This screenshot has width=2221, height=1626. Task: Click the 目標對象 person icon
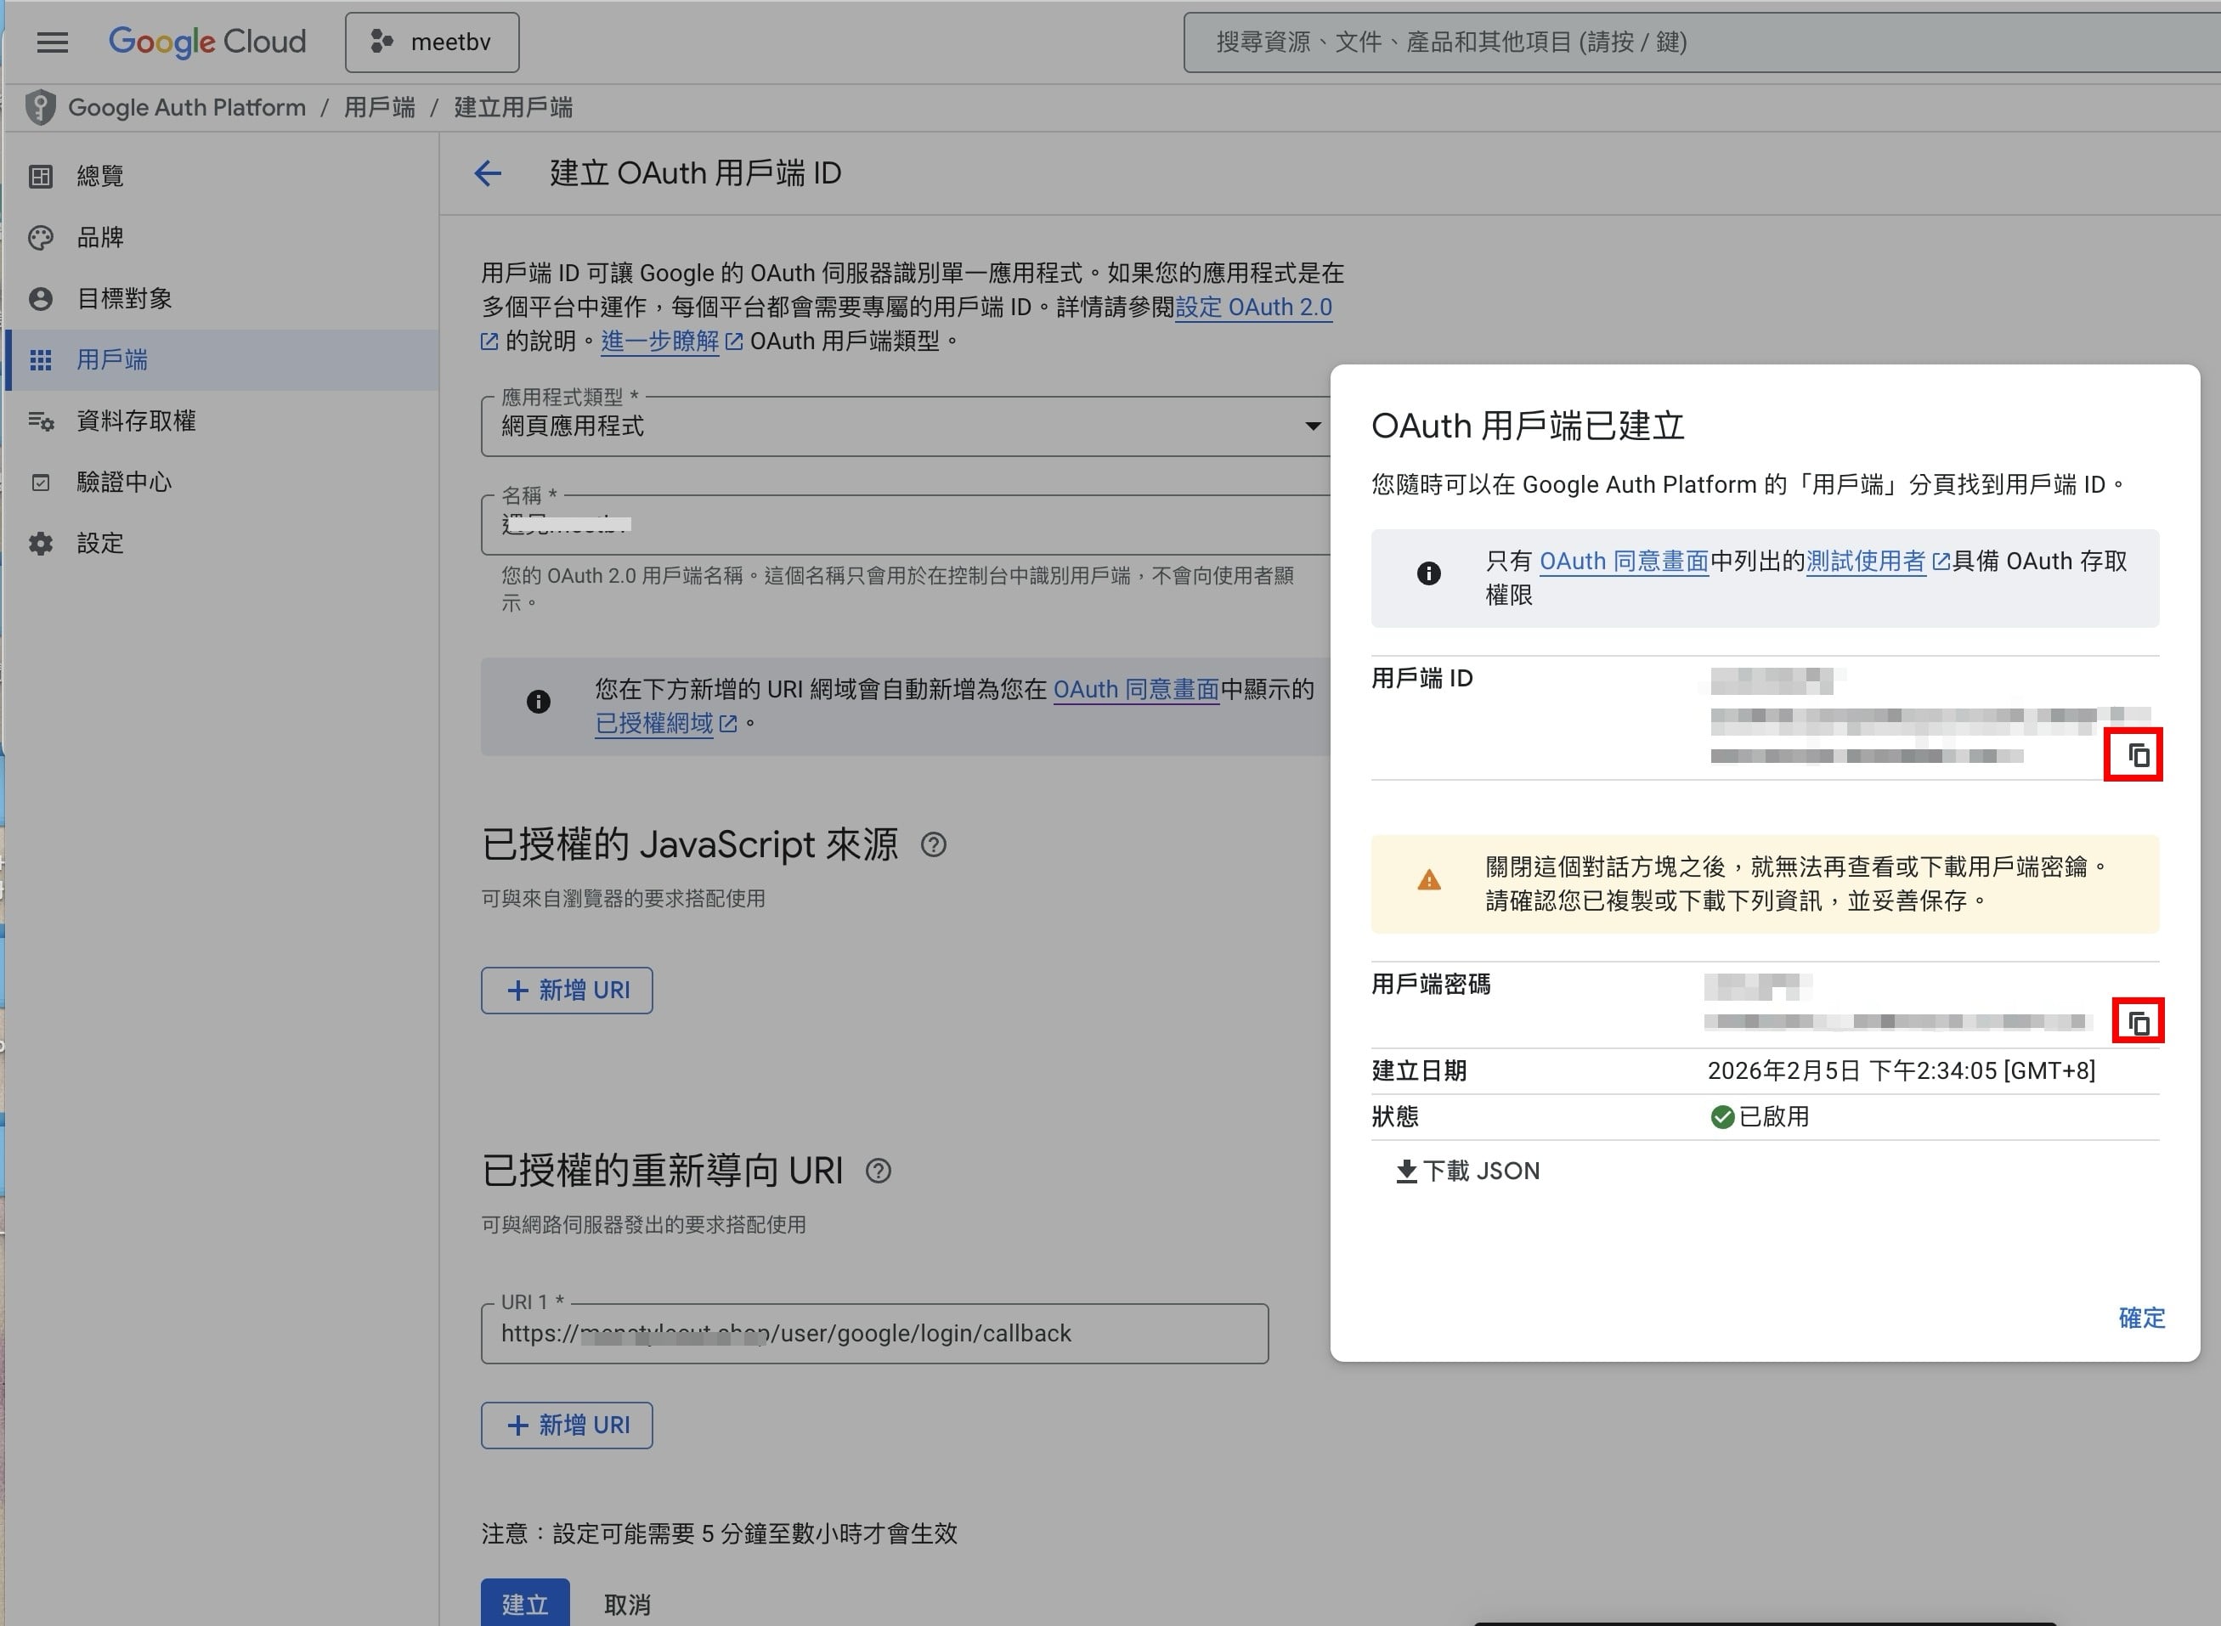coord(41,298)
